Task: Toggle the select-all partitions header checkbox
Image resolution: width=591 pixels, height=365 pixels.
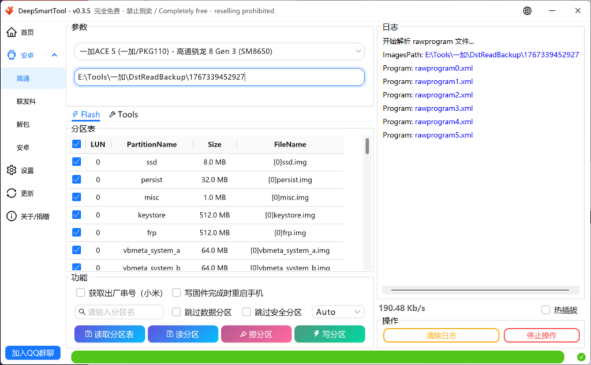Action: click(x=76, y=144)
